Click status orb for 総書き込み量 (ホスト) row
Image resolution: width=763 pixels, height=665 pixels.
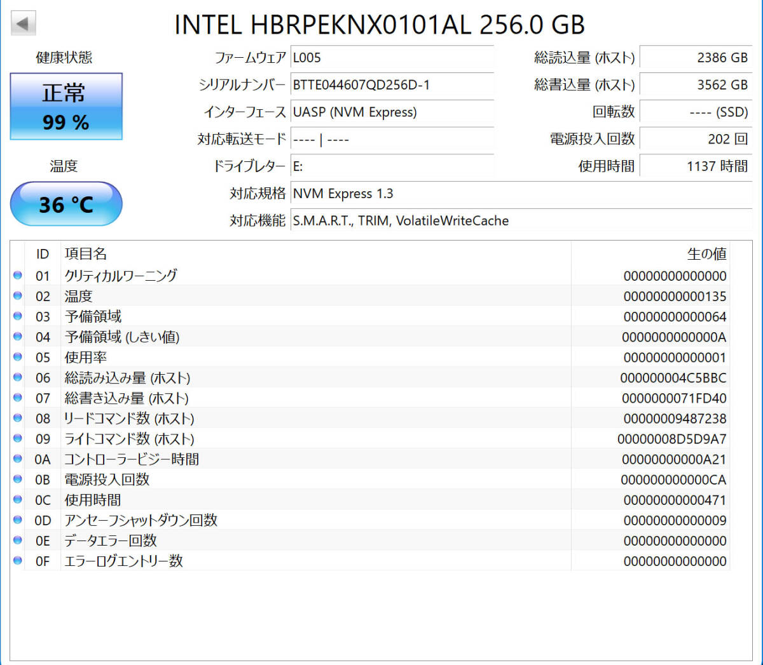tap(18, 398)
